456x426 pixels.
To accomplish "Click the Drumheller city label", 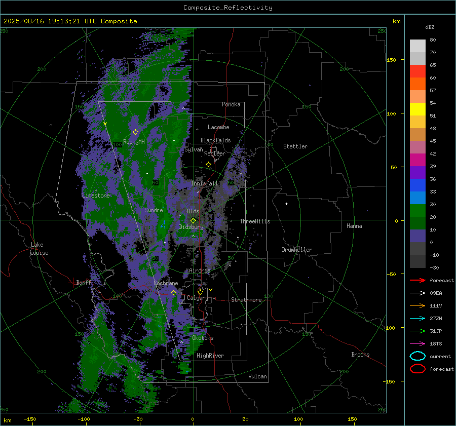I will (297, 250).
